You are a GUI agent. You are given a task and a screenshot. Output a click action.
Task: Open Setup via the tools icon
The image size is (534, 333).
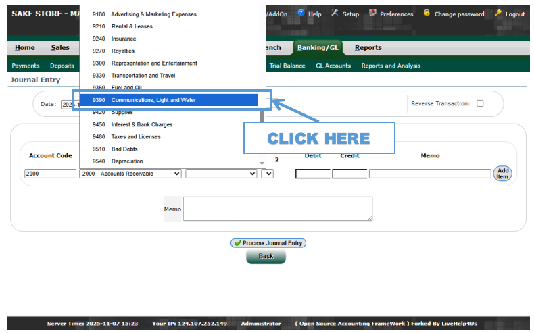[335, 14]
